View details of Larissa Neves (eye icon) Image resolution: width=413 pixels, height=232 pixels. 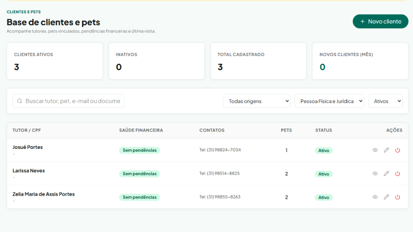click(x=375, y=173)
